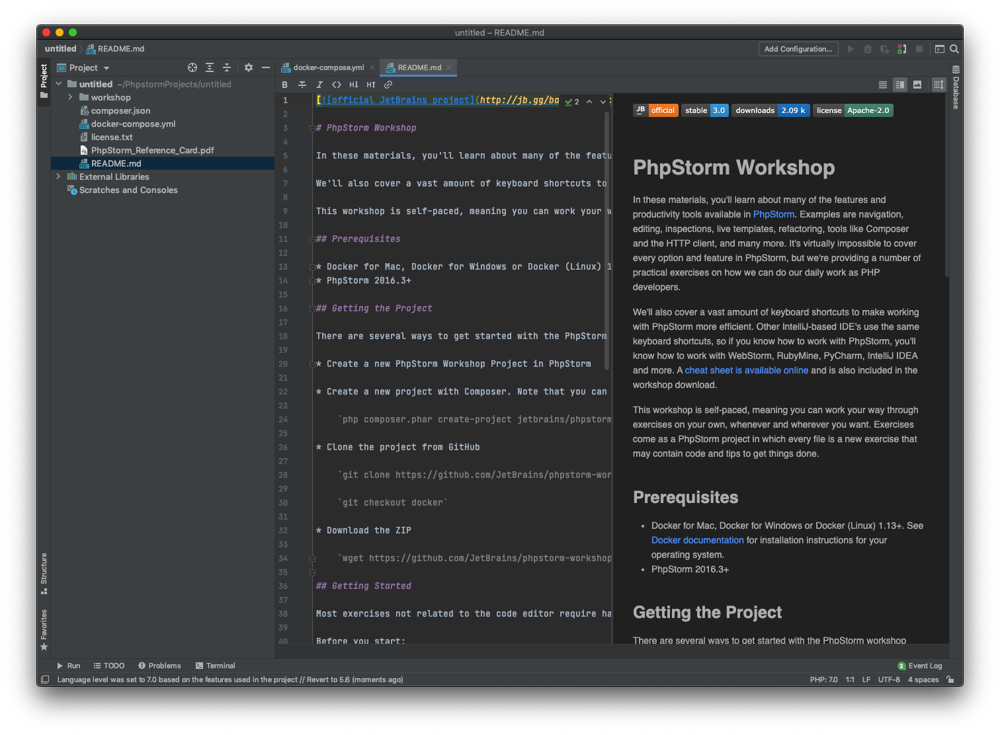The width and height of the screenshot is (1000, 735).
Task: Show preview only view
Action: pyautogui.click(x=917, y=85)
